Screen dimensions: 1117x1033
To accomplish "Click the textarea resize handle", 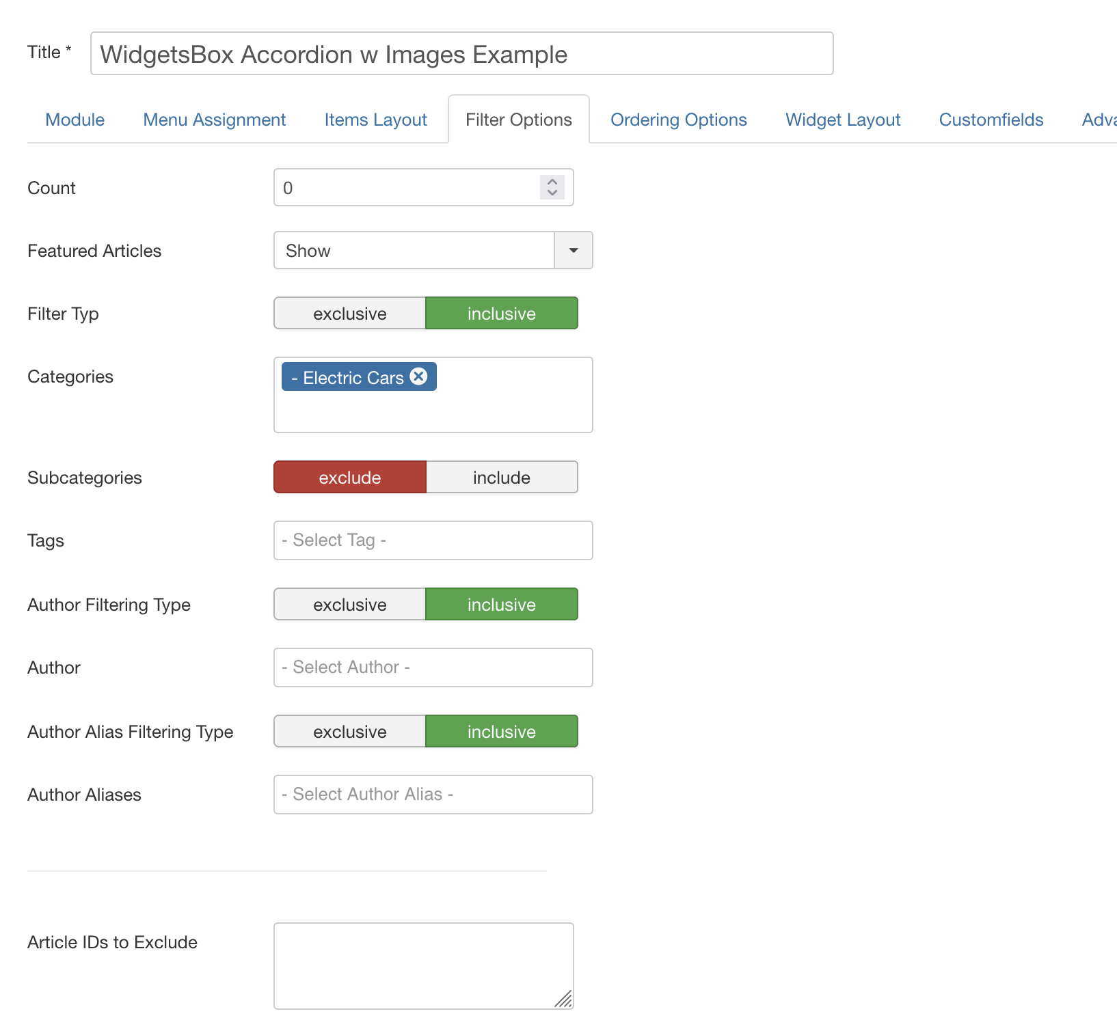I will tap(564, 1000).
